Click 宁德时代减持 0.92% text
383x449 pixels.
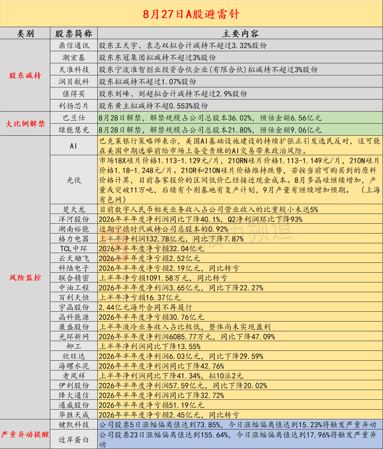tap(163, 229)
